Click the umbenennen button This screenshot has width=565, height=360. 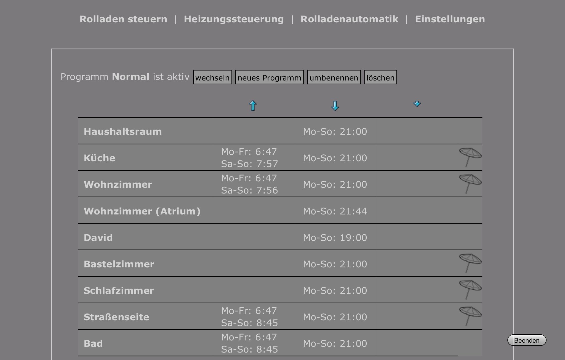[334, 77]
